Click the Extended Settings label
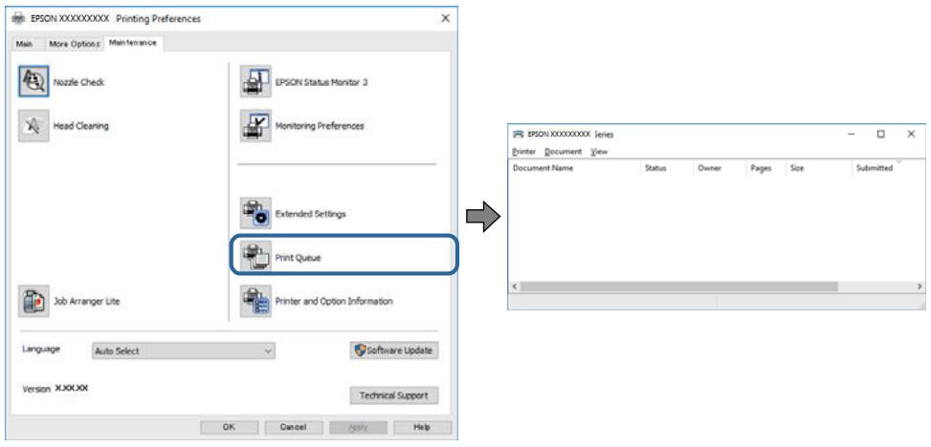 click(x=311, y=214)
